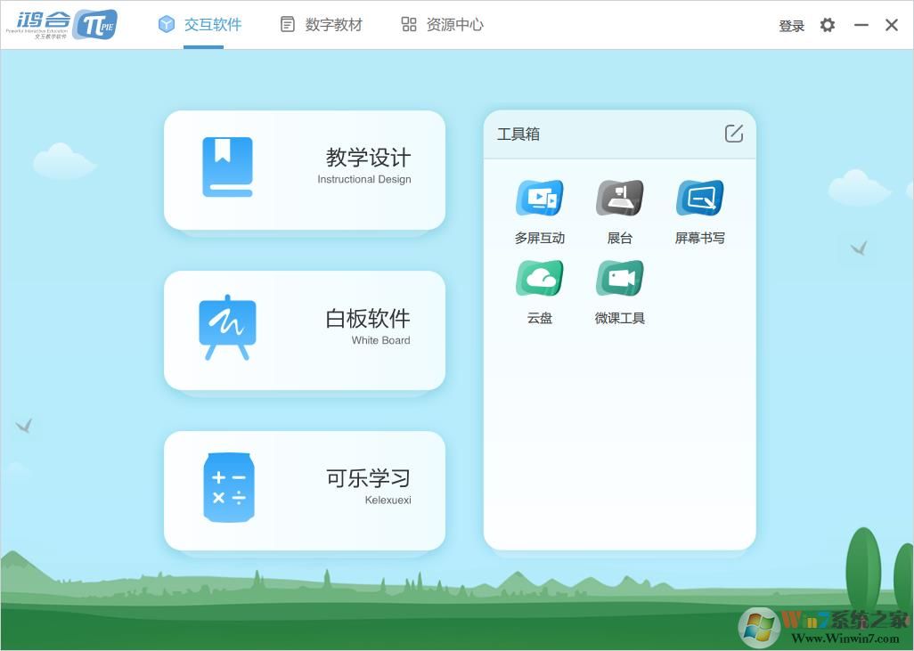Screen dimensions: 914x651
Task: Click the blue book icon on 教学设计 card
Action: (x=229, y=166)
